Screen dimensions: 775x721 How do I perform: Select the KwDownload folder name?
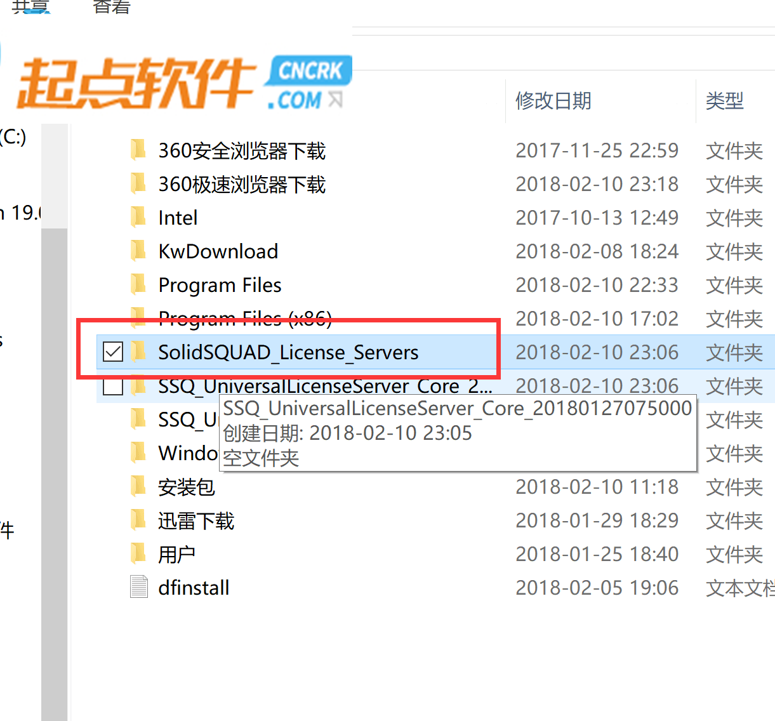tap(218, 251)
